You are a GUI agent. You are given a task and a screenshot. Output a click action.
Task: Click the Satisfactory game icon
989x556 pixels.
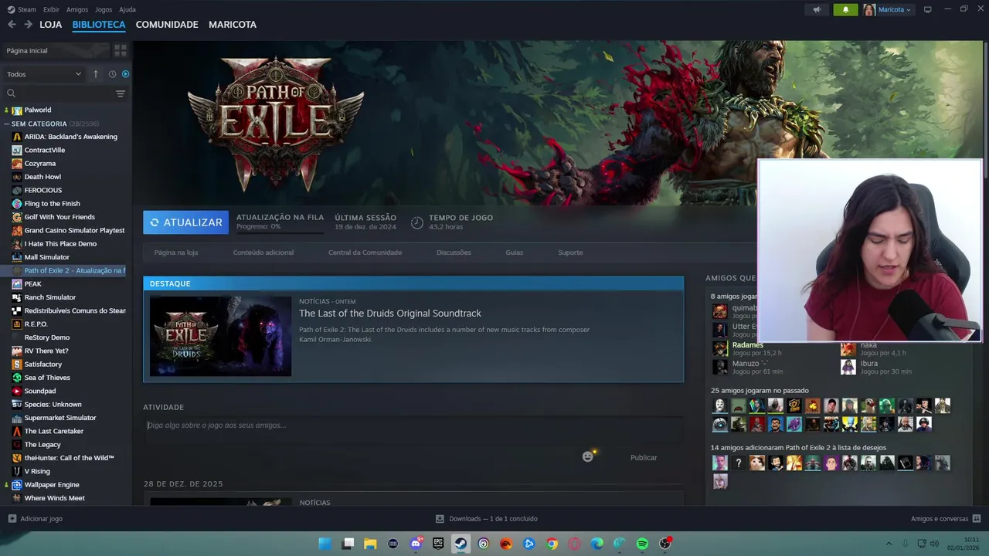17,364
